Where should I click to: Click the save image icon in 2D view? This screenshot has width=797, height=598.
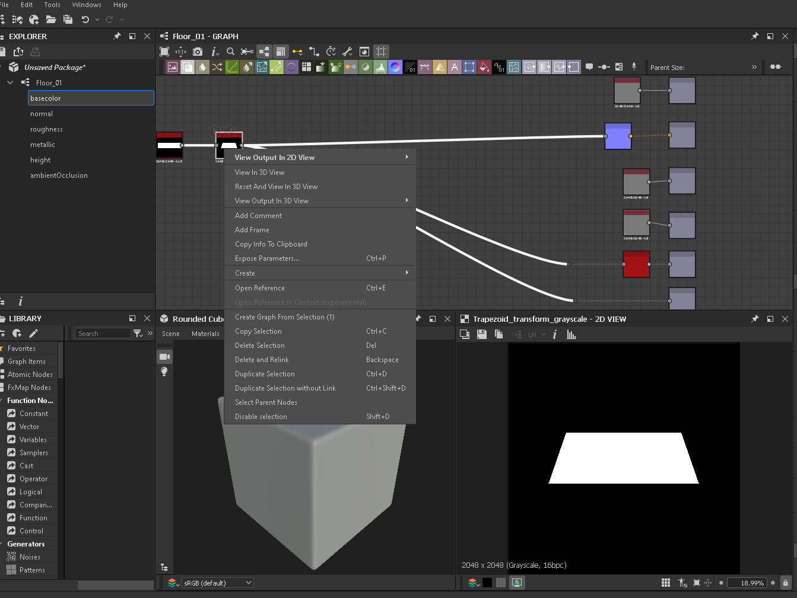coord(482,334)
